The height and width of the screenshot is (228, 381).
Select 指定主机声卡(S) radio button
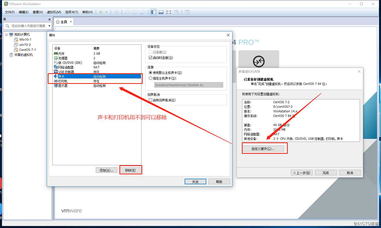click(x=150, y=78)
